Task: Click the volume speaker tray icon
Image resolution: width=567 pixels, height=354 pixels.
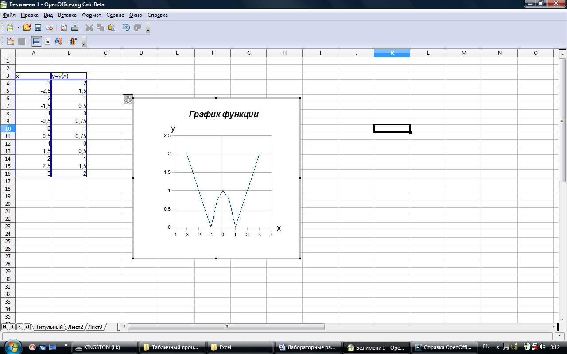Action: pos(543,346)
